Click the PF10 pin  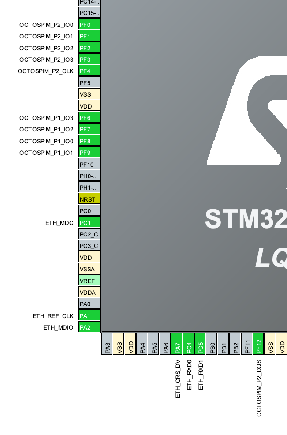(89, 164)
